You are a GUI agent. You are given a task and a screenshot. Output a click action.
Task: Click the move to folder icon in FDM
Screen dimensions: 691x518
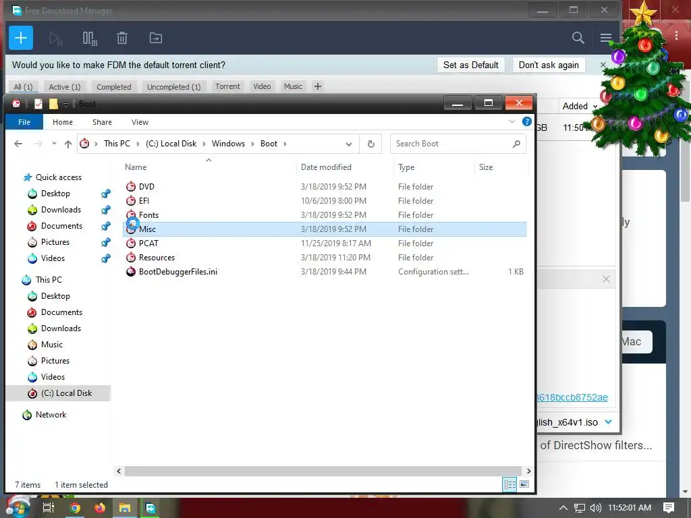click(x=156, y=38)
